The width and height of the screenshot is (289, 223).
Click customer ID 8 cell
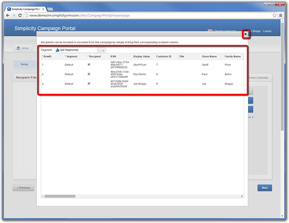click(157, 74)
